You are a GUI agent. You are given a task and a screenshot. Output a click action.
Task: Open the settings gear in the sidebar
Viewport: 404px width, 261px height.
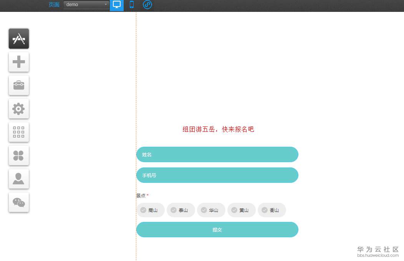pos(18,108)
